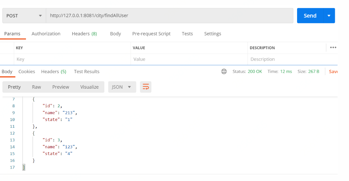Click the DESCRIPTION column header
The width and height of the screenshot is (349, 181).
[262, 48]
